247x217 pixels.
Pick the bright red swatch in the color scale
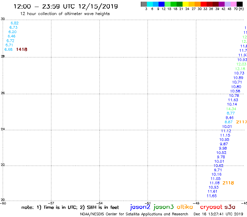point(203,4)
